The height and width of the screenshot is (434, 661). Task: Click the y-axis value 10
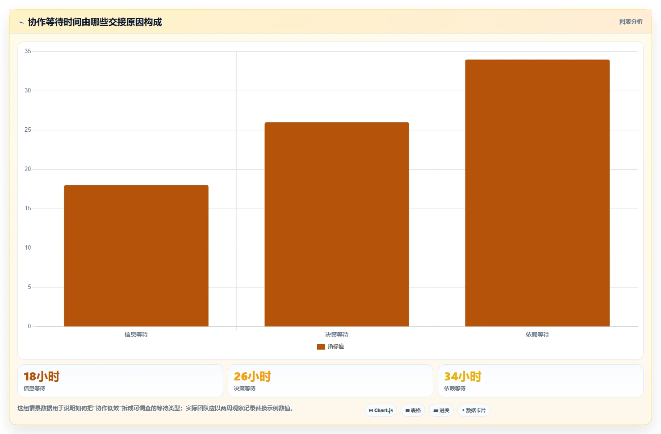[28, 248]
